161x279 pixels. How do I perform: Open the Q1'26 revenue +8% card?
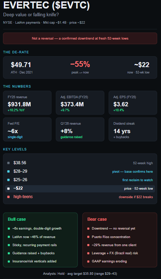tap(80, 129)
